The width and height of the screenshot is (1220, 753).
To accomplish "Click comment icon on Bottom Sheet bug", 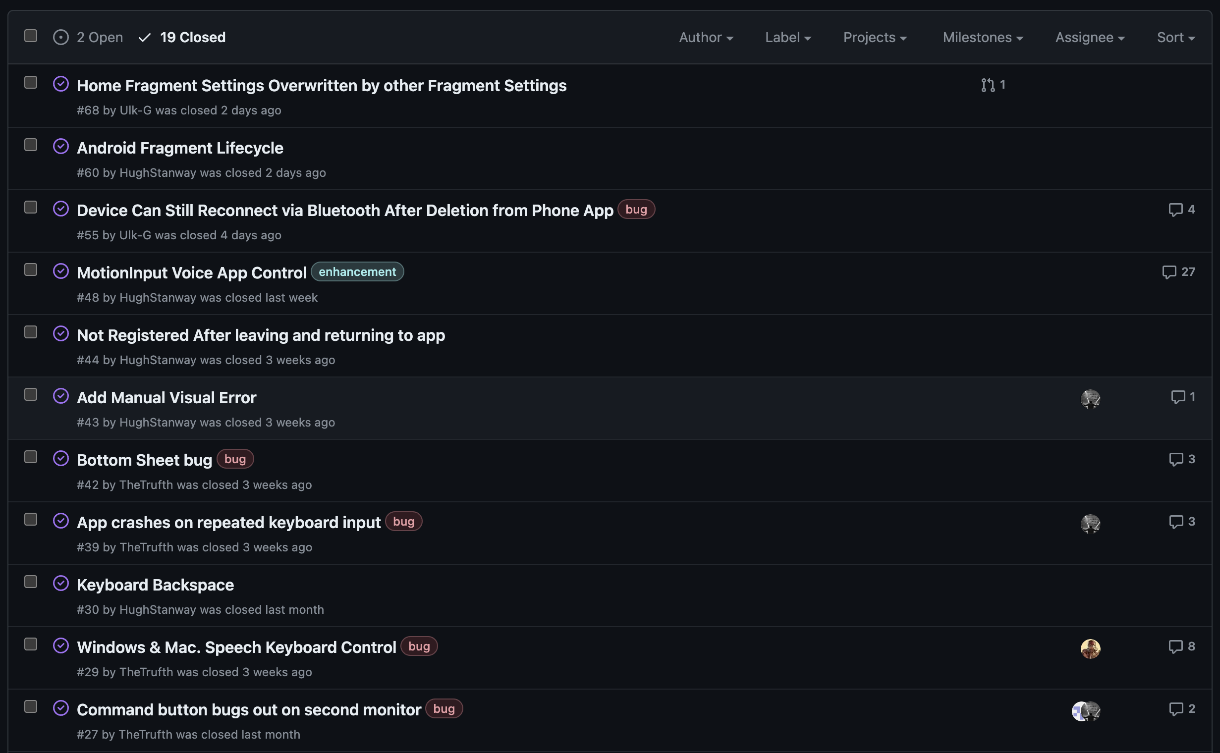I will point(1176,459).
